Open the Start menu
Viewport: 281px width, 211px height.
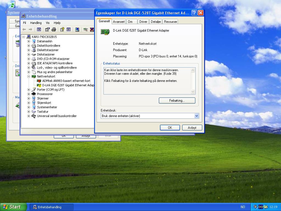pyautogui.click(x=13, y=207)
